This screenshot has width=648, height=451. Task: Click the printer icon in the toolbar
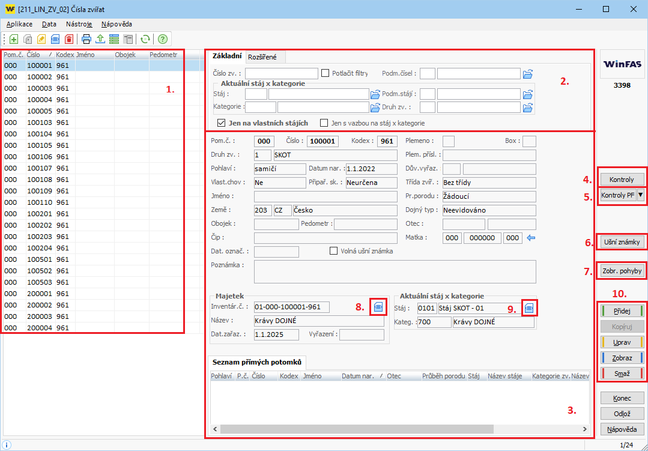pyautogui.click(x=86, y=39)
